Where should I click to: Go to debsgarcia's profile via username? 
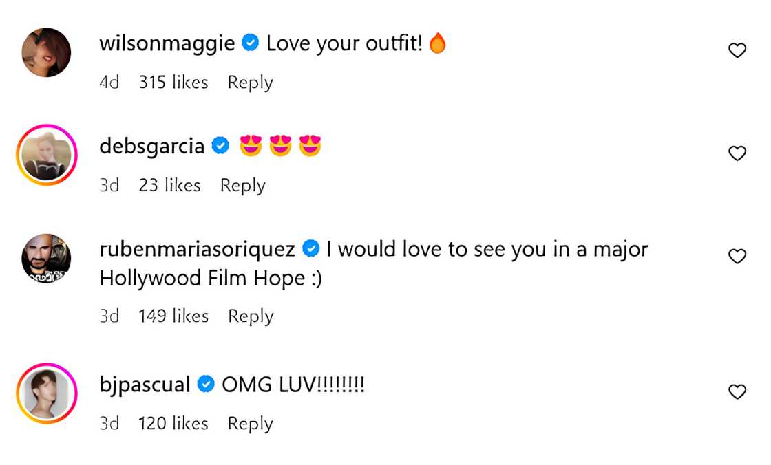(151, 146)
